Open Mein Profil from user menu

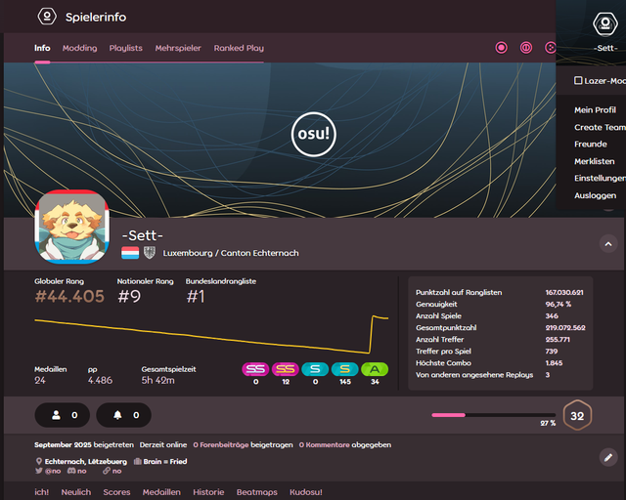(x=595, y=110)
